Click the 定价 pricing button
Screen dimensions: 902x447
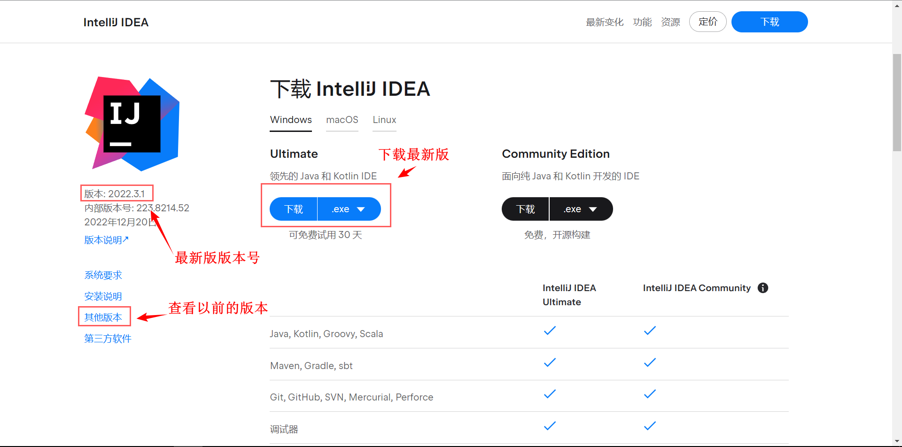(708, 22)
